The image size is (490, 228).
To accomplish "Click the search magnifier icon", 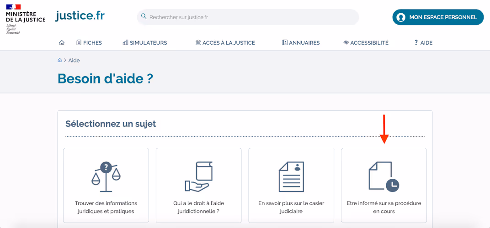I will coord(144,16).
